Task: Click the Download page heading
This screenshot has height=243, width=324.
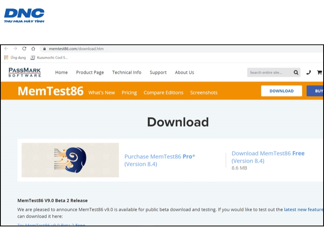Action: pyautogui.click(x=178, y=122)
